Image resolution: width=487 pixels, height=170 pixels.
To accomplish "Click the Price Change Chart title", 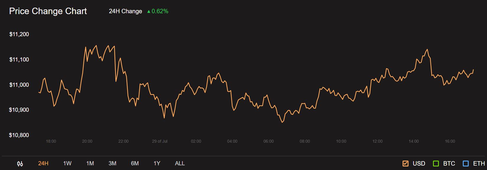I will (x=48, y=11).
